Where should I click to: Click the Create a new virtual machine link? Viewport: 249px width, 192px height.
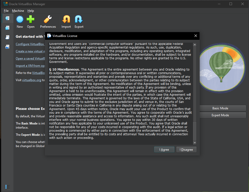pyautogui.click(x=30, y=51)
